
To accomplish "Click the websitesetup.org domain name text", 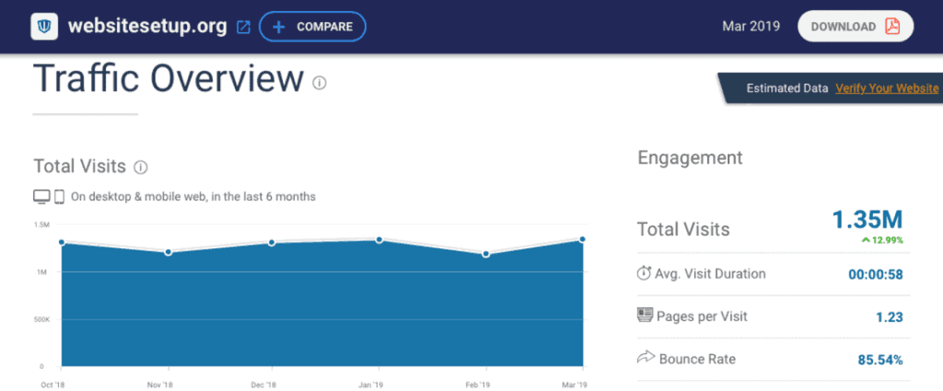I will point(149,27).
